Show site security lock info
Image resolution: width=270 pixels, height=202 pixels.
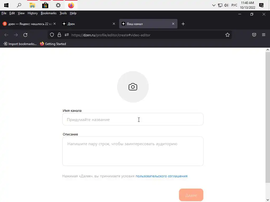coord(59,35)
